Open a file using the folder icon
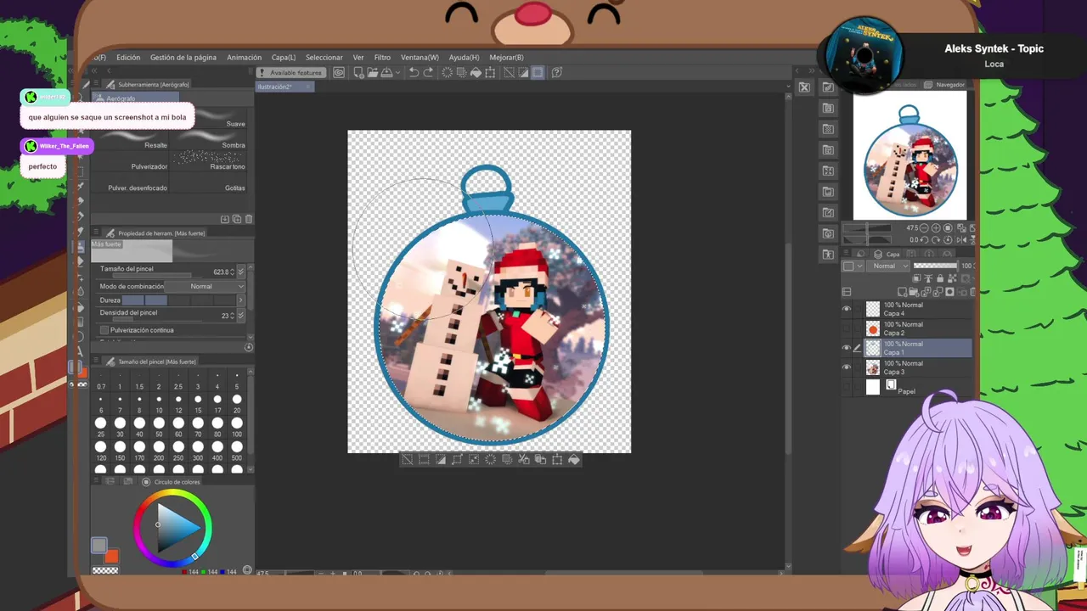Screen dimensions: 1087x611 coord(372,72)
